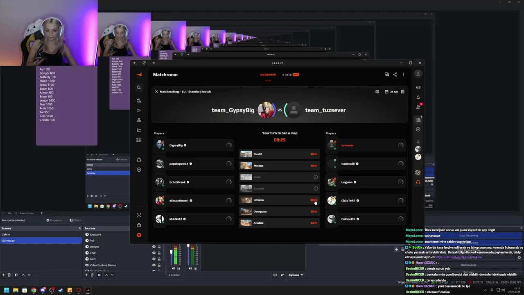Open the OBS Filters button
The width and height of the screenshot is (524, 295).
pos(75,220)
